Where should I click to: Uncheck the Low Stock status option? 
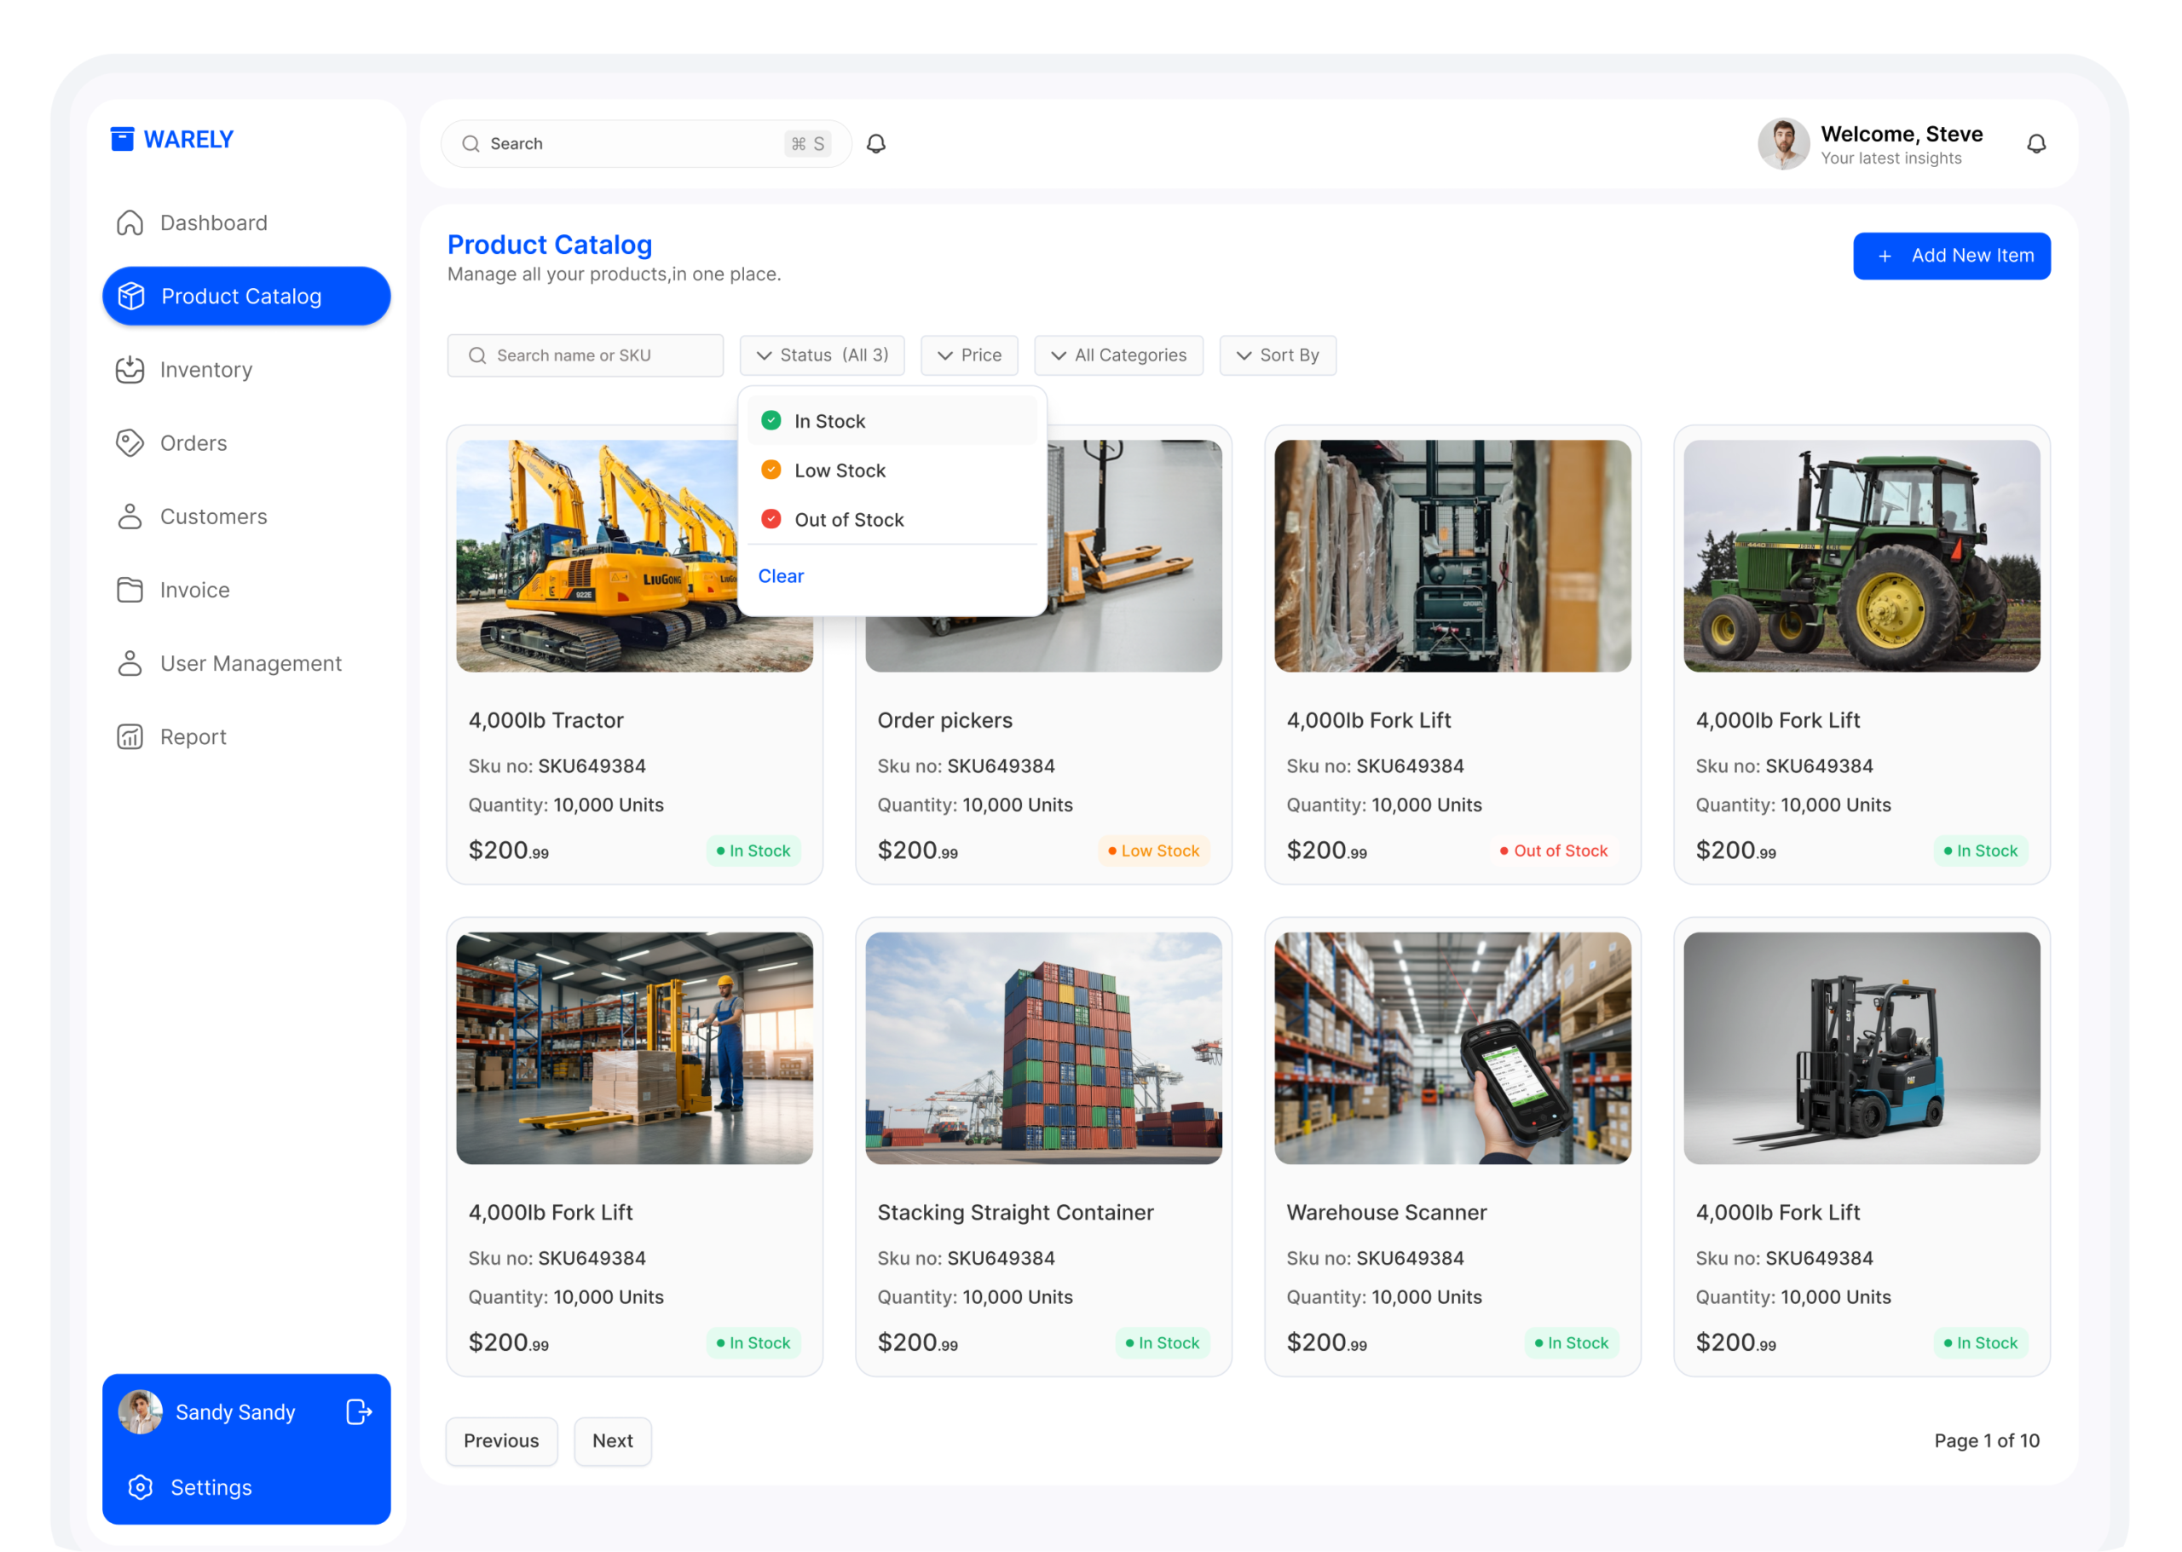(771, 470)
